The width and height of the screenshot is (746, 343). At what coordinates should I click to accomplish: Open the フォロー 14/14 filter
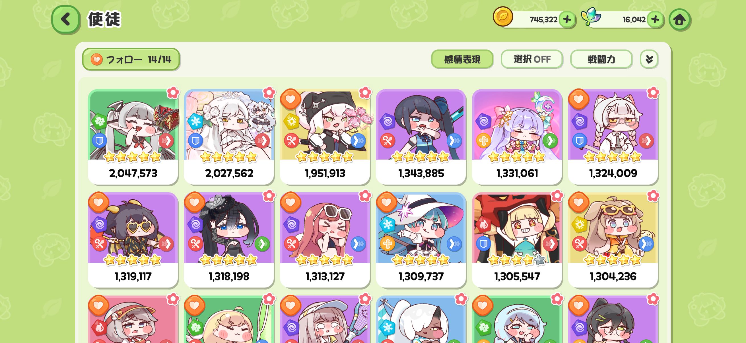tap(131, 59)
